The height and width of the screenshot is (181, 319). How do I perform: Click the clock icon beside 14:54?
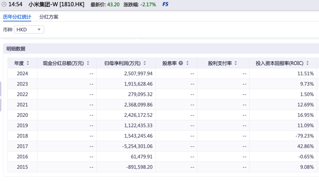tap(4, 5)
